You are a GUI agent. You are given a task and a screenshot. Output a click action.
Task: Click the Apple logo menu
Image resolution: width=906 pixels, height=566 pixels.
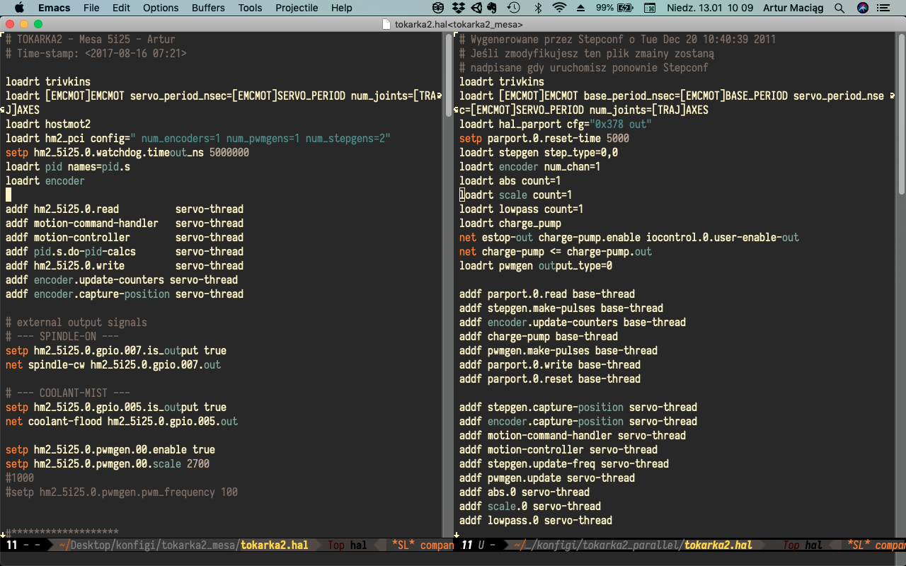click(x=19, y=8)
